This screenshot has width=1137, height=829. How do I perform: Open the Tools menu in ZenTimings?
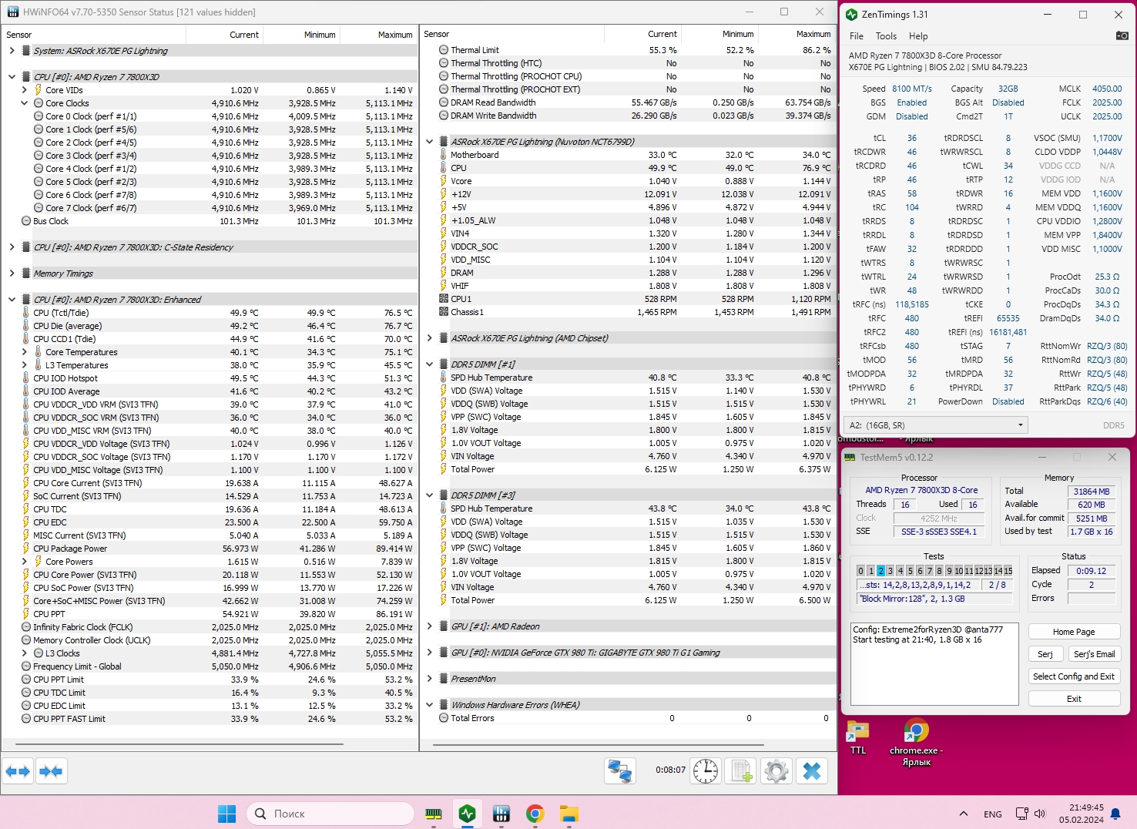[x=886, y=36]
